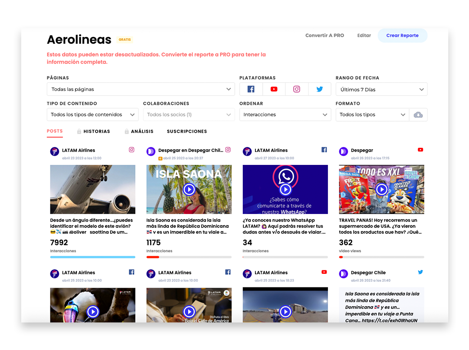The width and height of the screenshot is (469, 350).
Task: Click the Despegar Chile avatar on the tweet
Action: [x=343, y=274]
